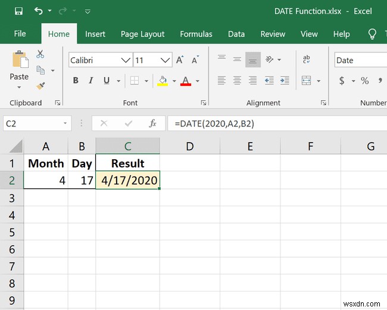Select Top Align icon

[221, 57]
